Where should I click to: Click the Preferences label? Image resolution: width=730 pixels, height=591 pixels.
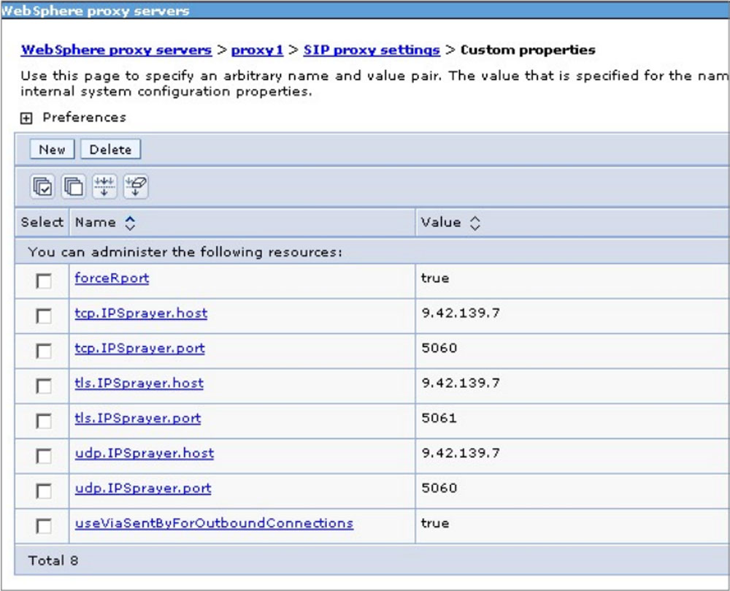point(84,118)
